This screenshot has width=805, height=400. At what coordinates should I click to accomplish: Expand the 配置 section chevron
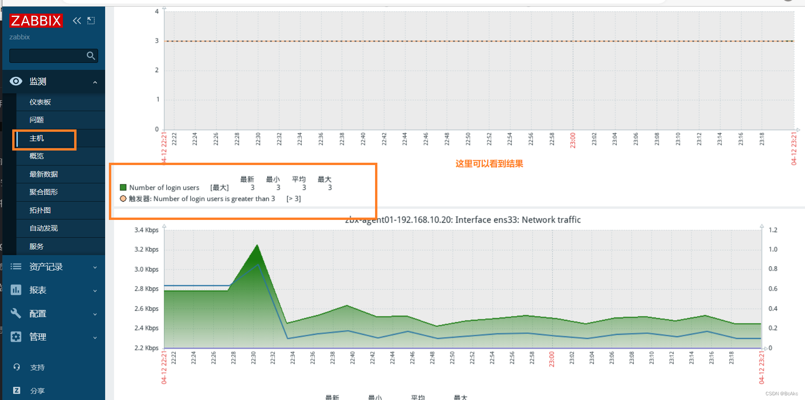pyautogui.click(x=95, y=314)
